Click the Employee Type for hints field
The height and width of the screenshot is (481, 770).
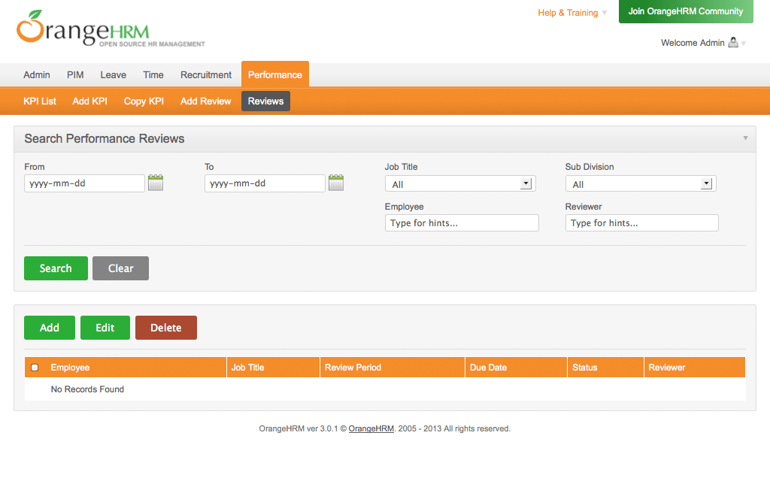coord(462,222)
